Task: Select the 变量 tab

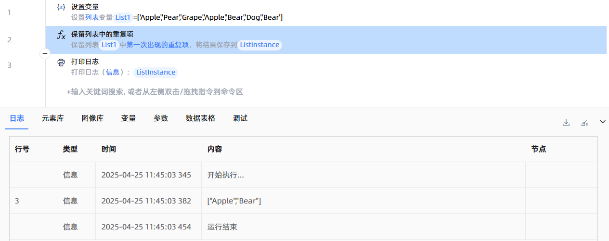Action: (129, 118)
